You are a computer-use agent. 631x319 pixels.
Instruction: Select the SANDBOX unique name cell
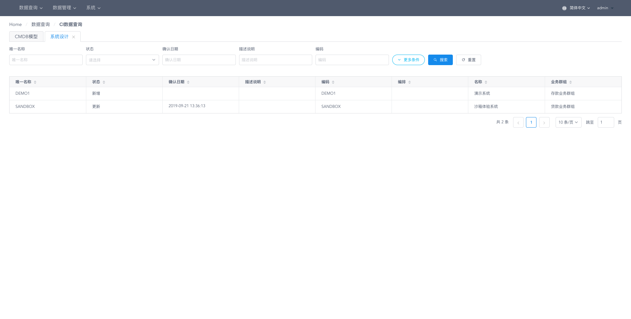(x=48, y=107)
